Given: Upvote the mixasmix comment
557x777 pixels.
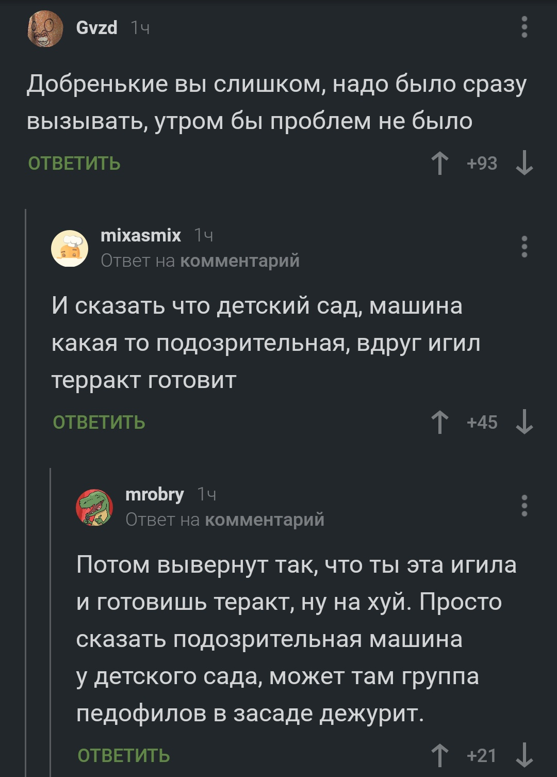Looking at the screenshot, I should [x=439, y=422].
